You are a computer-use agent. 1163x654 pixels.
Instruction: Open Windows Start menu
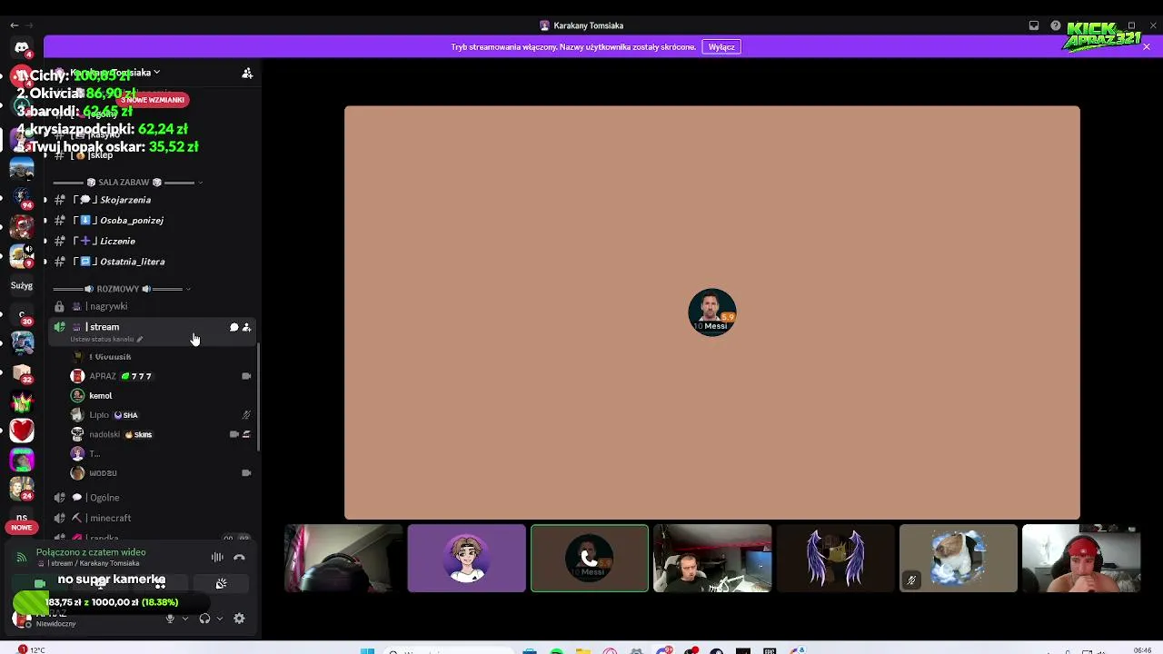367,650
